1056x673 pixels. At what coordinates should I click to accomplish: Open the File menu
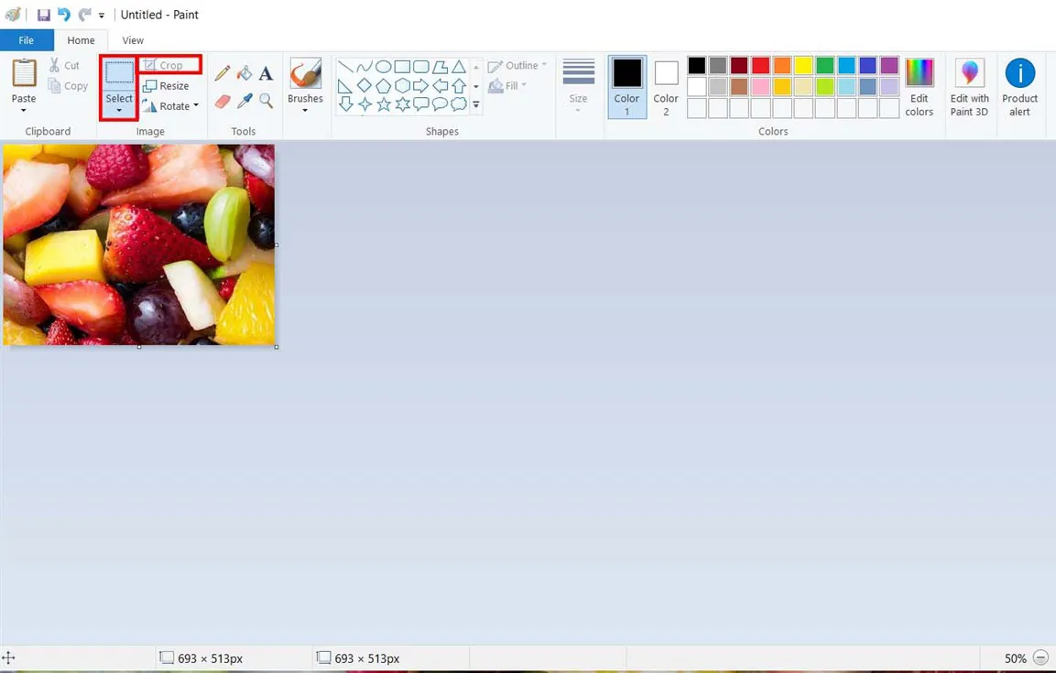tap(27, 40)
